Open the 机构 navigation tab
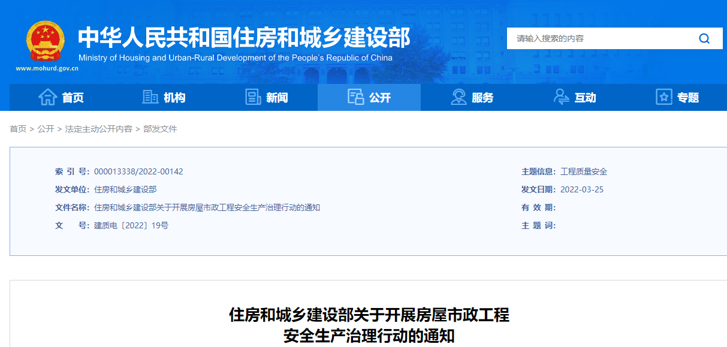The width and height of the screenshot is (727, 347). [164, 97]
